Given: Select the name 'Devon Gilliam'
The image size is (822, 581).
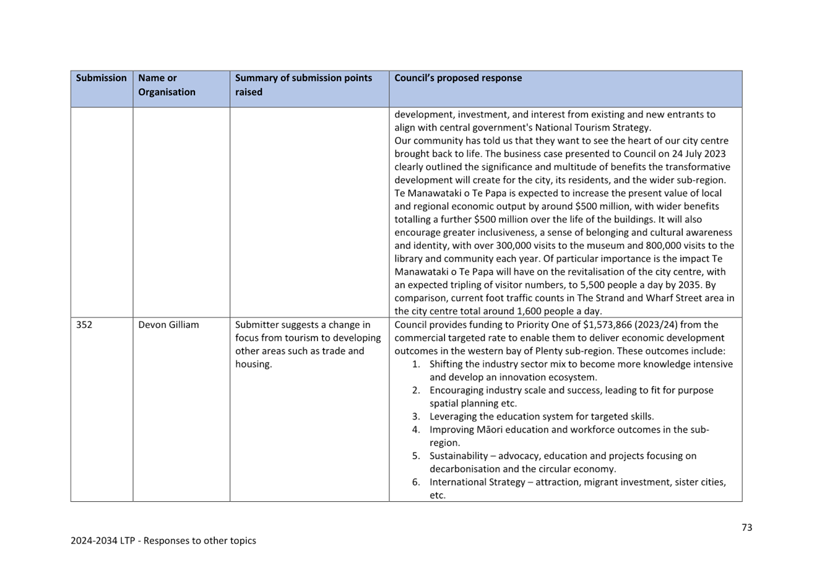Looking at the screenshot, I should 168,325.
